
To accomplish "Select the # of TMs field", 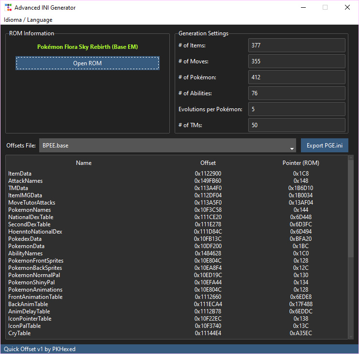I will click(x=296, y=125).
